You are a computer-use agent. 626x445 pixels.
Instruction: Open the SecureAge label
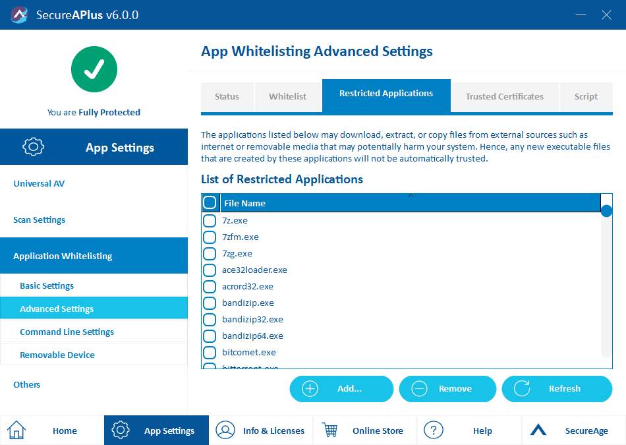(586, 430)
